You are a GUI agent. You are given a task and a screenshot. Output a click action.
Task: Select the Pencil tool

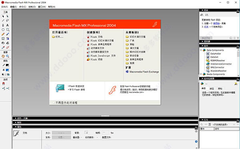(x=3, y=34)
